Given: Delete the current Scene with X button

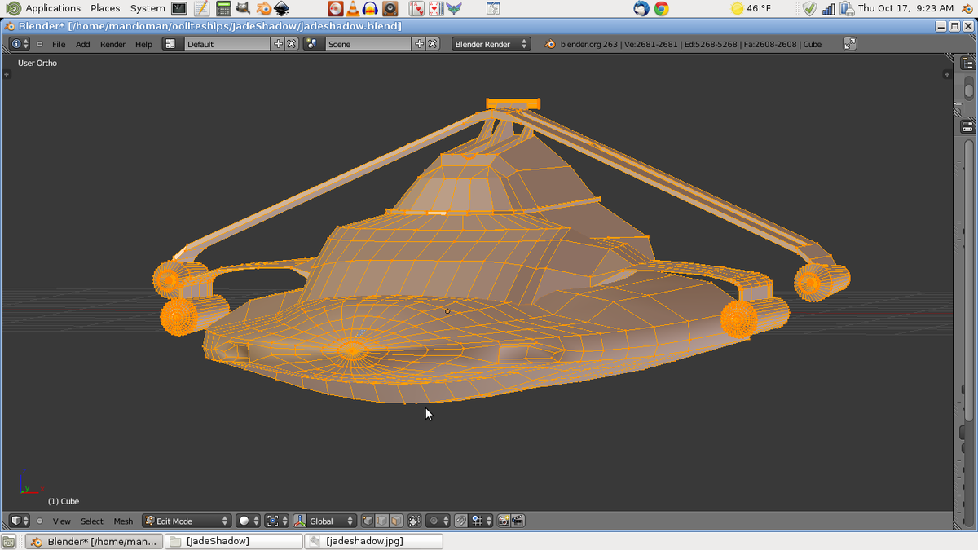Looking at the screenshot, I should coord(432,44).
